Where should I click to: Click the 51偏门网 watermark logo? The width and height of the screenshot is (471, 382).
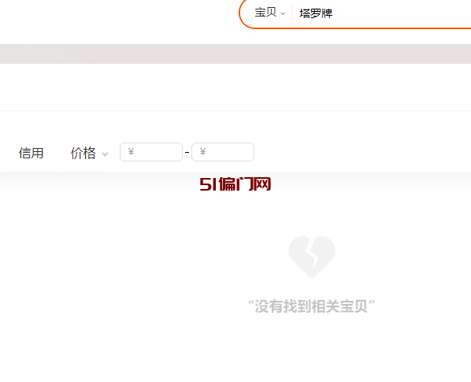pos(235,184)
